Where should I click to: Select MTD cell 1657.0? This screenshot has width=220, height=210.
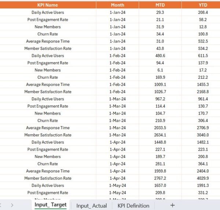coord(160,185)
